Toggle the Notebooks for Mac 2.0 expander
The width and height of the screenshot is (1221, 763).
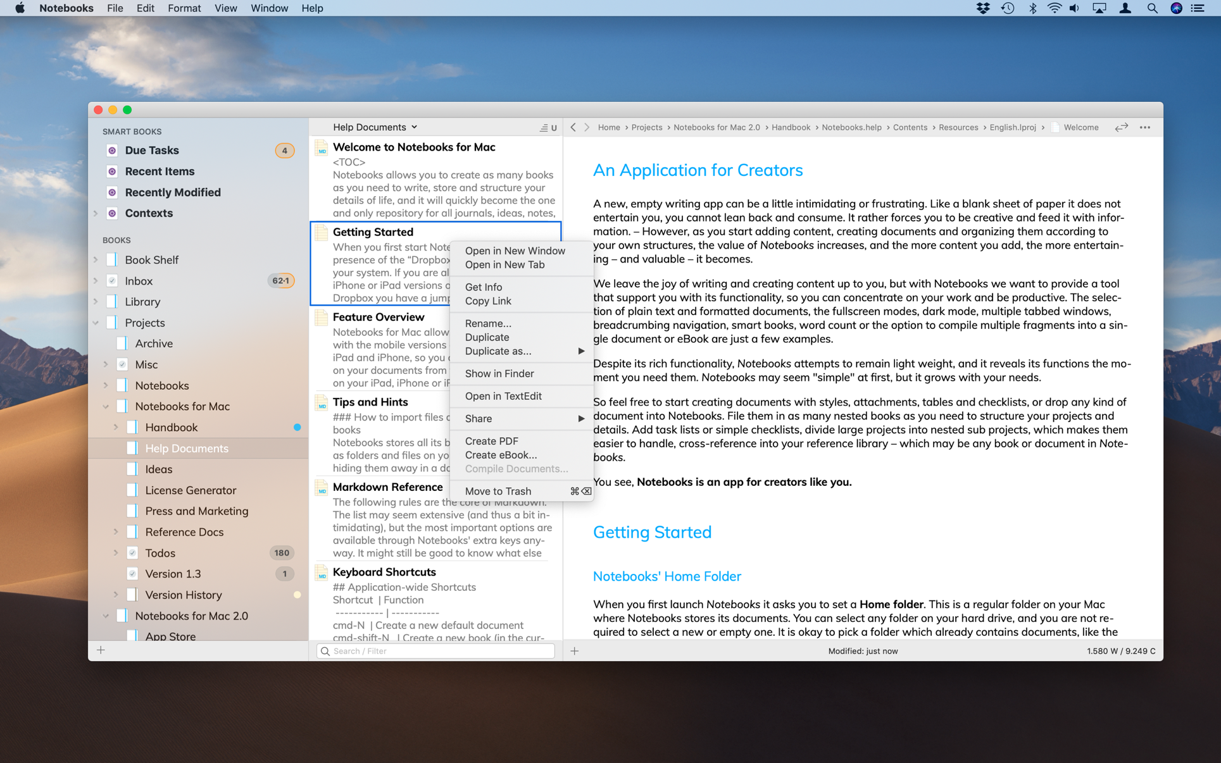click(104, 616)
